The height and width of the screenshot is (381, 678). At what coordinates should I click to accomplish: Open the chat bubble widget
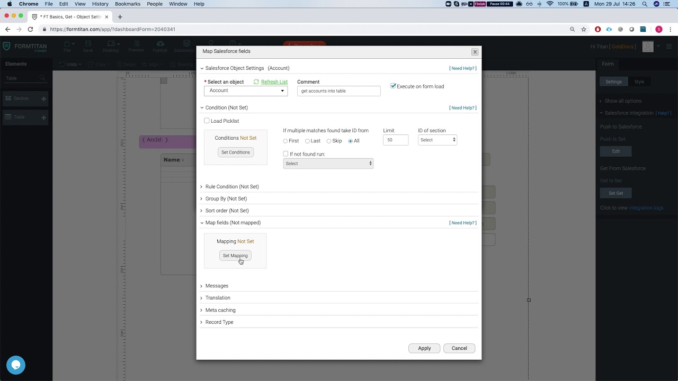click(16, 365)
